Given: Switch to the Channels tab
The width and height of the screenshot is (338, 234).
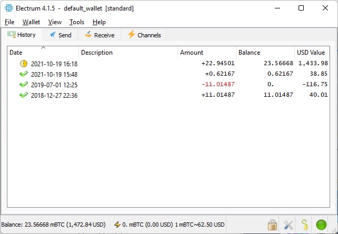Looking at the screenshot, I should click(144, 35).
